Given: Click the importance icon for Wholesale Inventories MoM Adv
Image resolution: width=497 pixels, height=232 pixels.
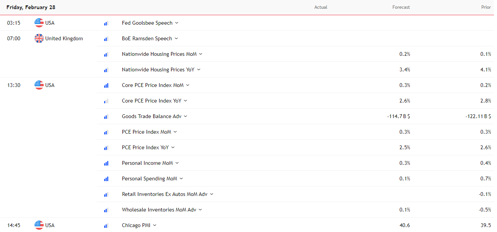Looking at the screenshot, I should click(106, 210).
